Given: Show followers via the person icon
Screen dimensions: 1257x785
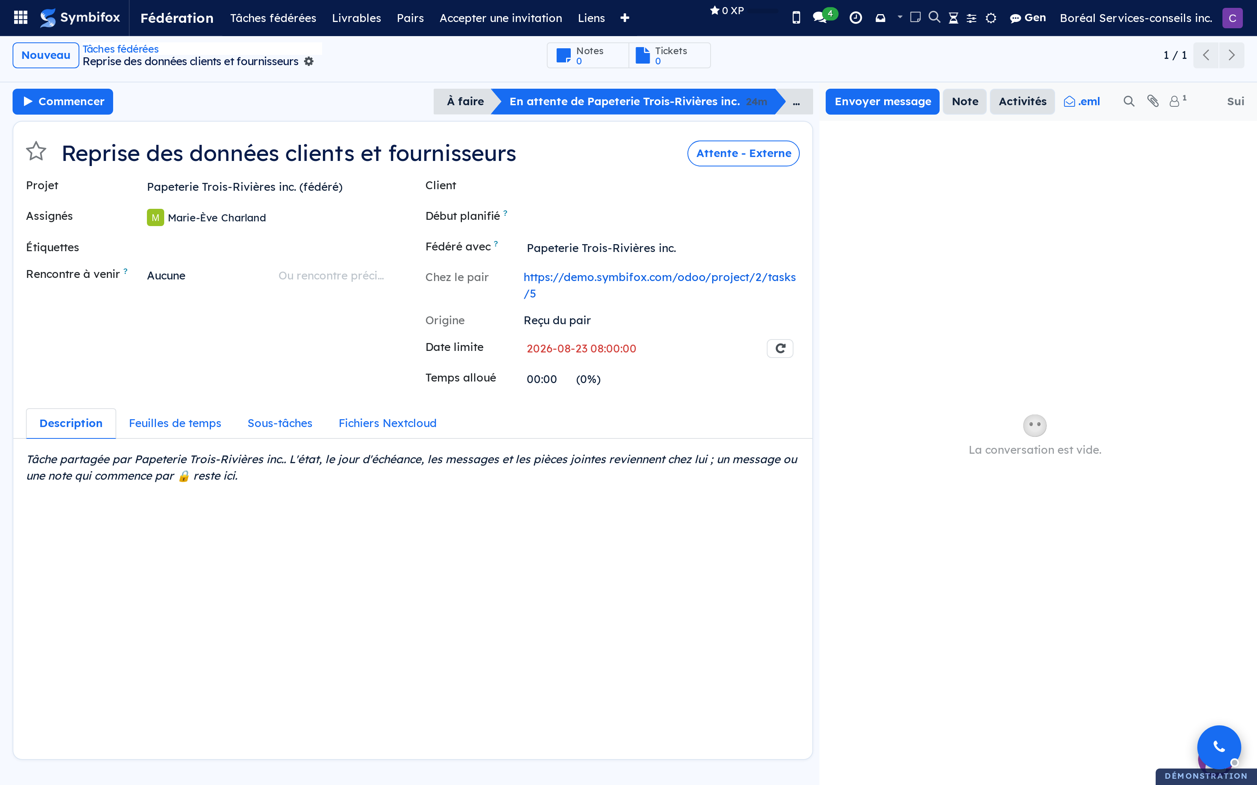Looking at the screenshot, I should [x=1177, y=101].
